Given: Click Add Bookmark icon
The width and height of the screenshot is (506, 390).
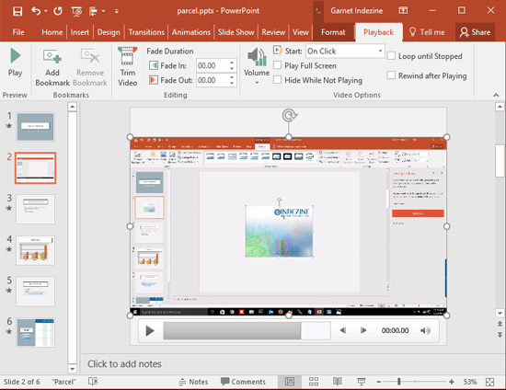Looking at the screenshot, I should (x=52, y=68).
